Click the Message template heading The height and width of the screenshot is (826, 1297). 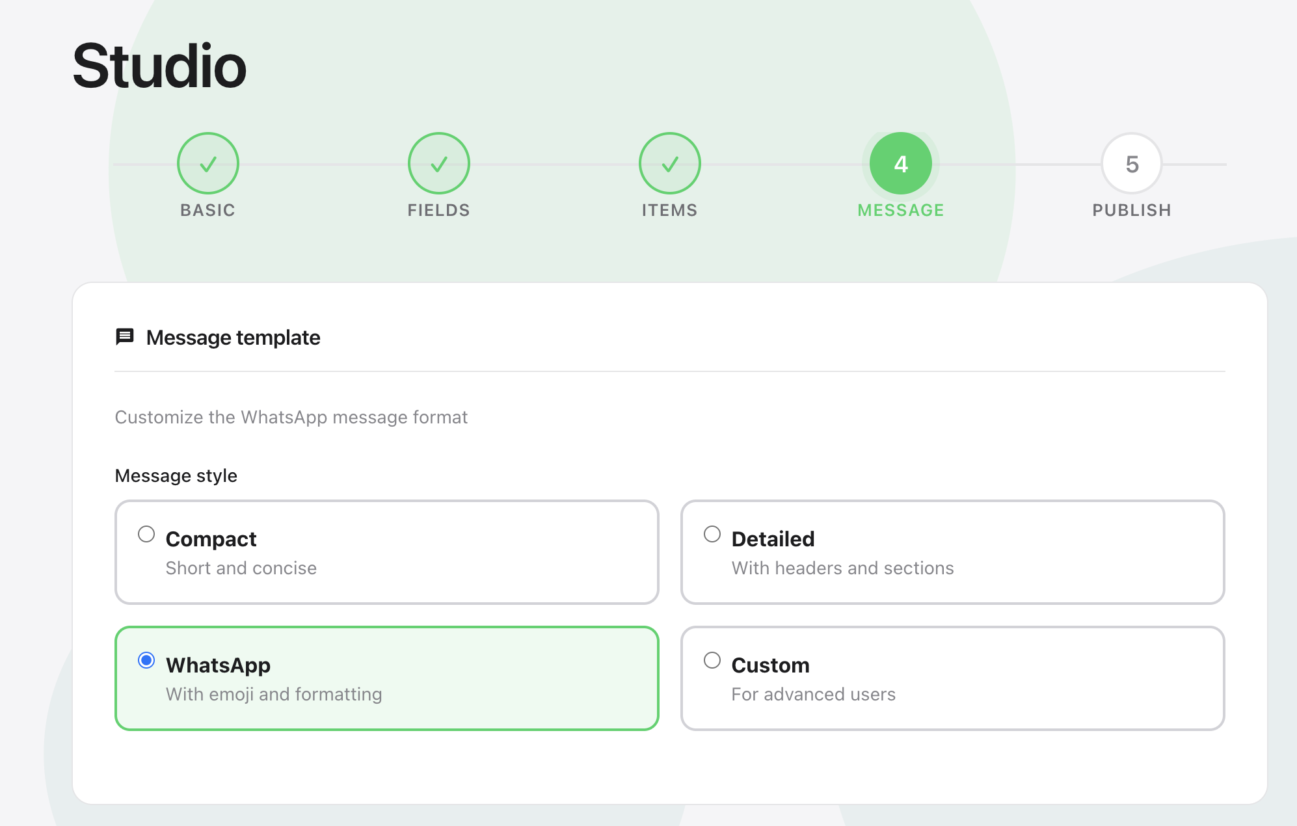tap(232, 337)
